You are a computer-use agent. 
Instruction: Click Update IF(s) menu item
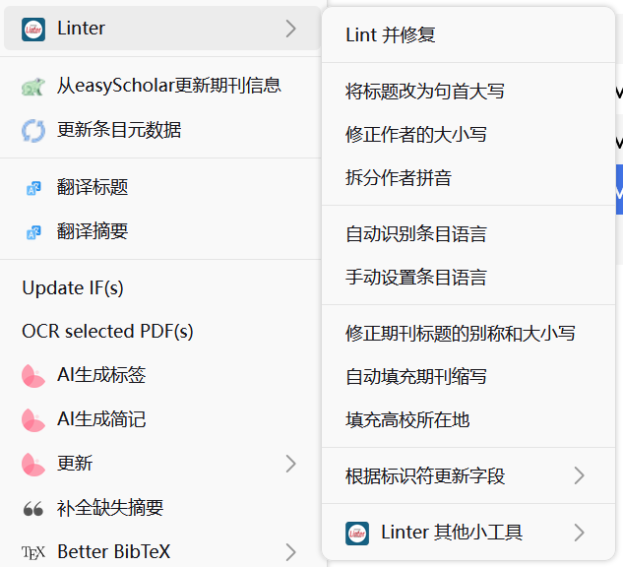73,288
